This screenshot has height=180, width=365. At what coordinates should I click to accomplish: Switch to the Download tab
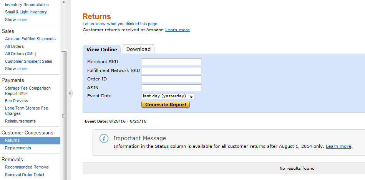[x=138, y=49]
